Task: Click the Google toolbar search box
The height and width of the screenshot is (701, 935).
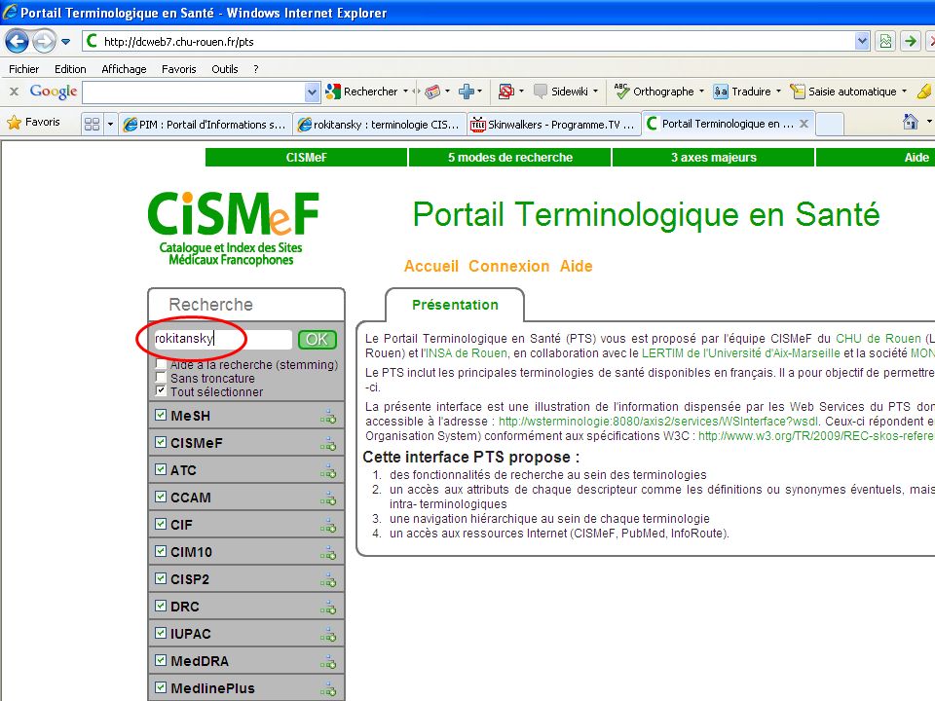Action: pyautogui.click(x=195, y=92)
